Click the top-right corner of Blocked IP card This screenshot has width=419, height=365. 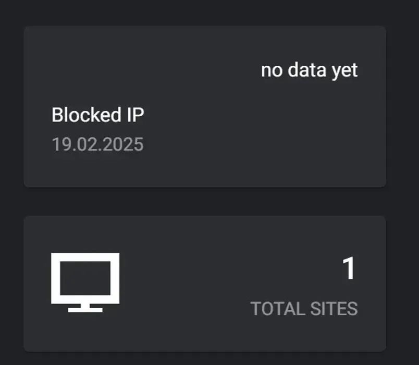pyautogui.click(x=375, y=36)
